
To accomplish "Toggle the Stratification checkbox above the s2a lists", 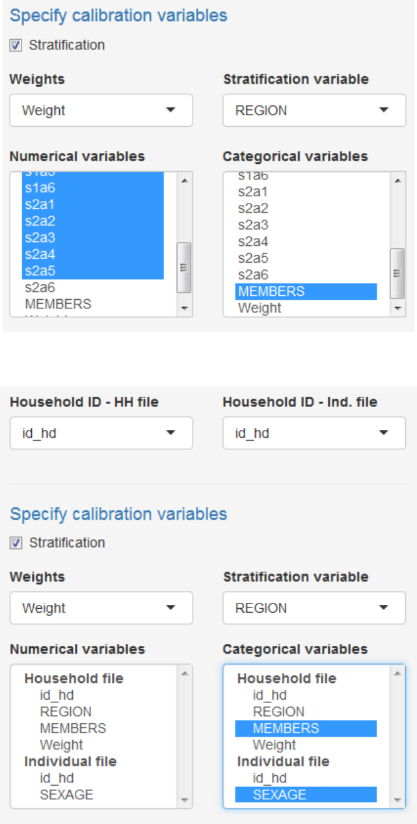I will point(16,46).
